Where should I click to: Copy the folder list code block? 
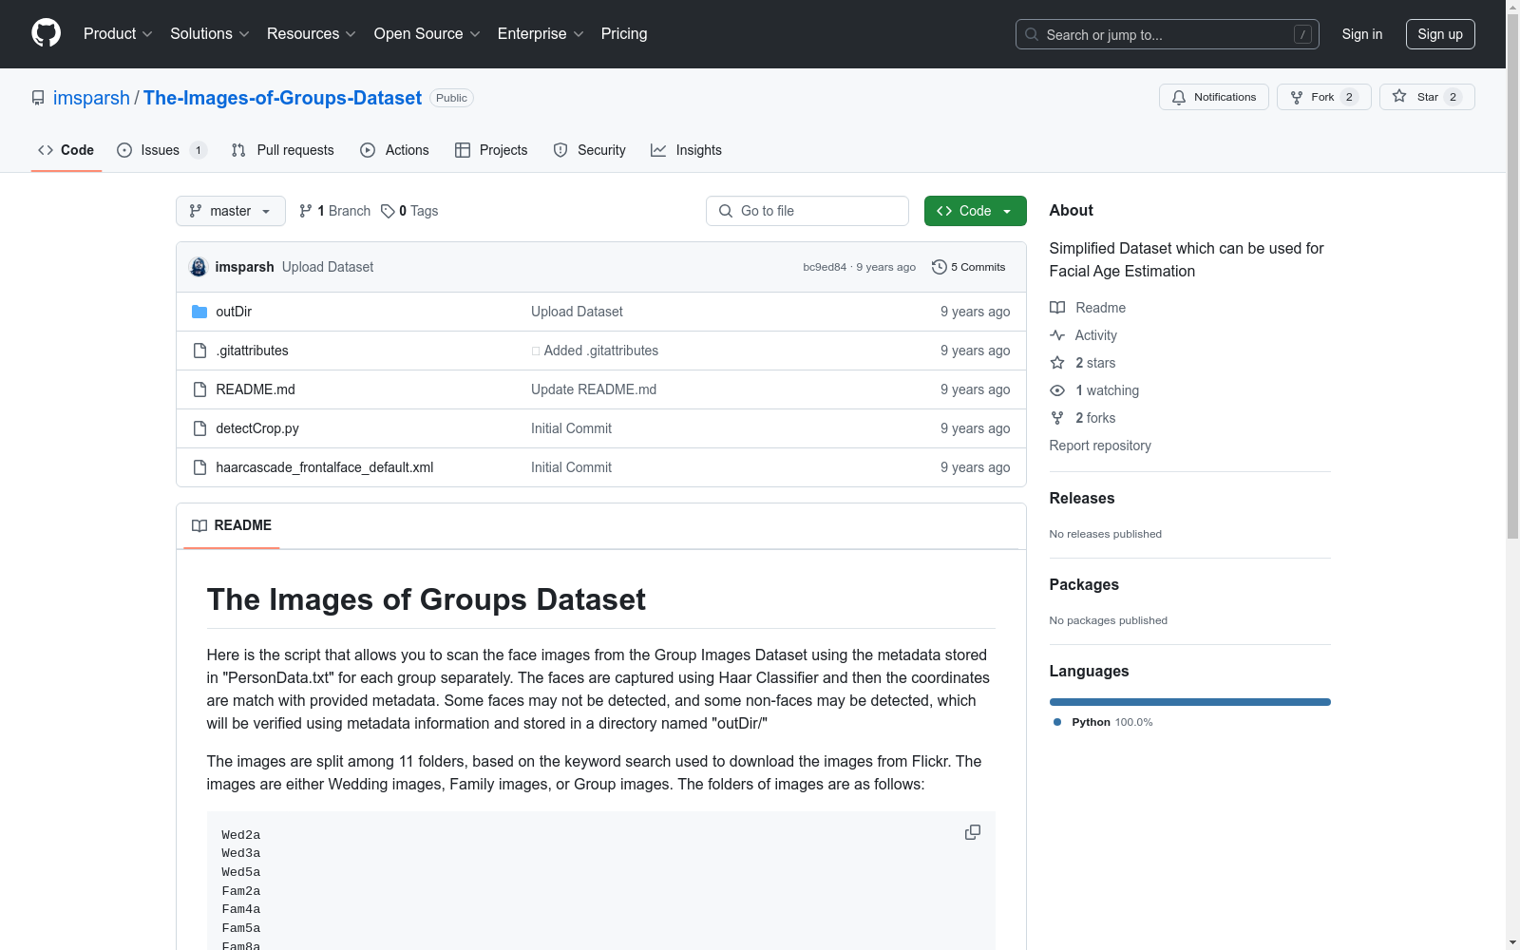point(973,832)
